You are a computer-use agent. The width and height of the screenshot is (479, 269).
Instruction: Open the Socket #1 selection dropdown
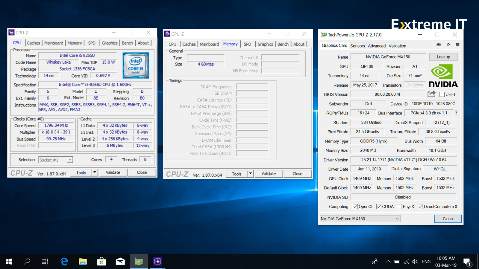pos(56,160)
